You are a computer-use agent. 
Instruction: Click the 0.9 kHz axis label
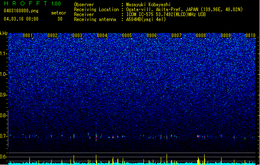click(x=4, y=95)
